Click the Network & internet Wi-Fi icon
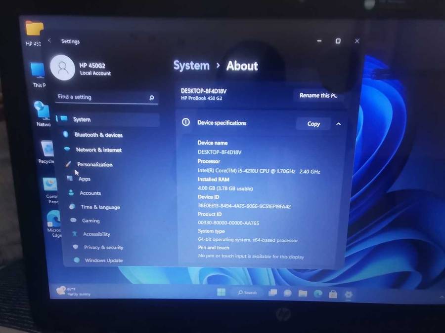This screenshot has height=333, width=445. (67, 149)
